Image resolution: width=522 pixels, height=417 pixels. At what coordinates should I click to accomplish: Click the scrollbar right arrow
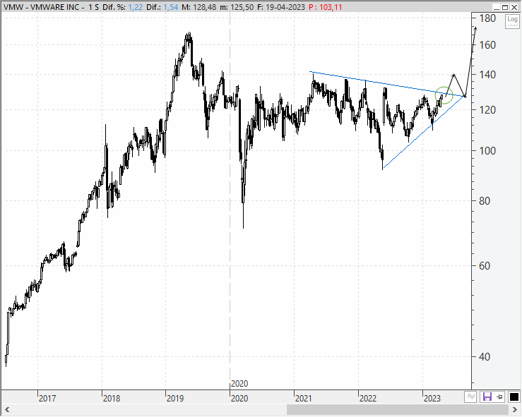pos(515,410)
